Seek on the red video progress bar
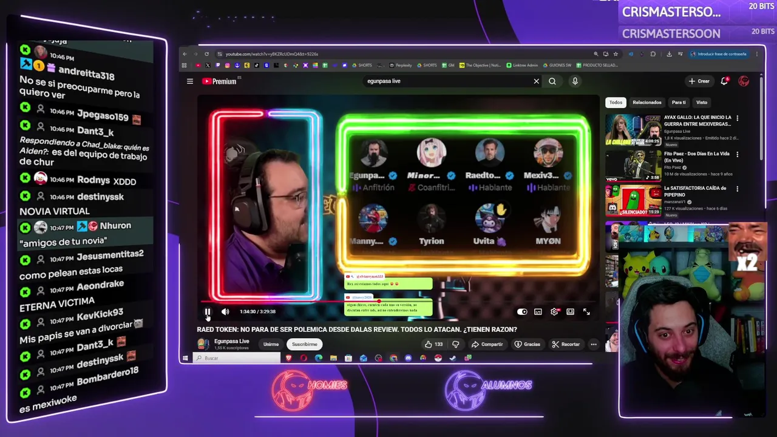Screen dimensions: 777x437 (398, 302)
